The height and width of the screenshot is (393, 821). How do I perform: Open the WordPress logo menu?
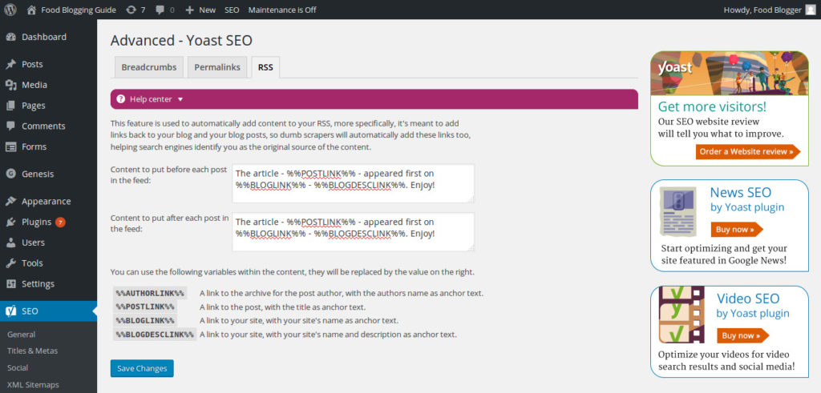point(10,10)
